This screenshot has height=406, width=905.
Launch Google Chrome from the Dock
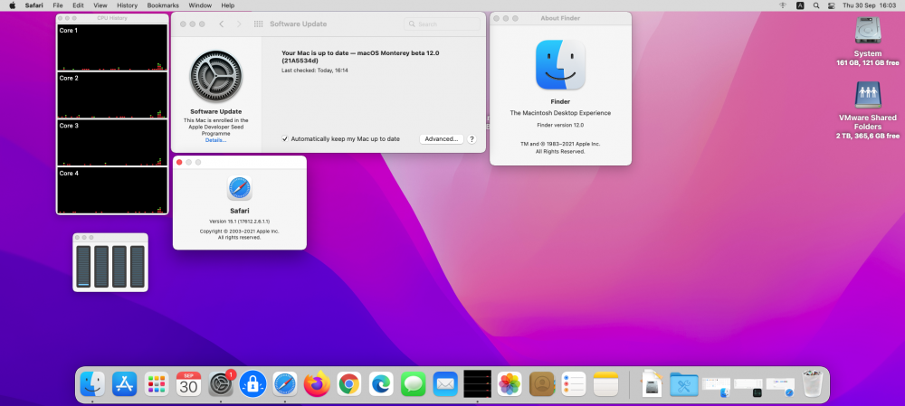(x=349, y=383)
